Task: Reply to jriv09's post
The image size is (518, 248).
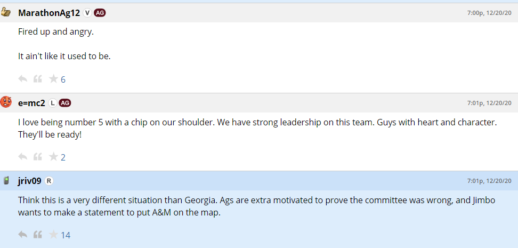Action: pos(22,235)
